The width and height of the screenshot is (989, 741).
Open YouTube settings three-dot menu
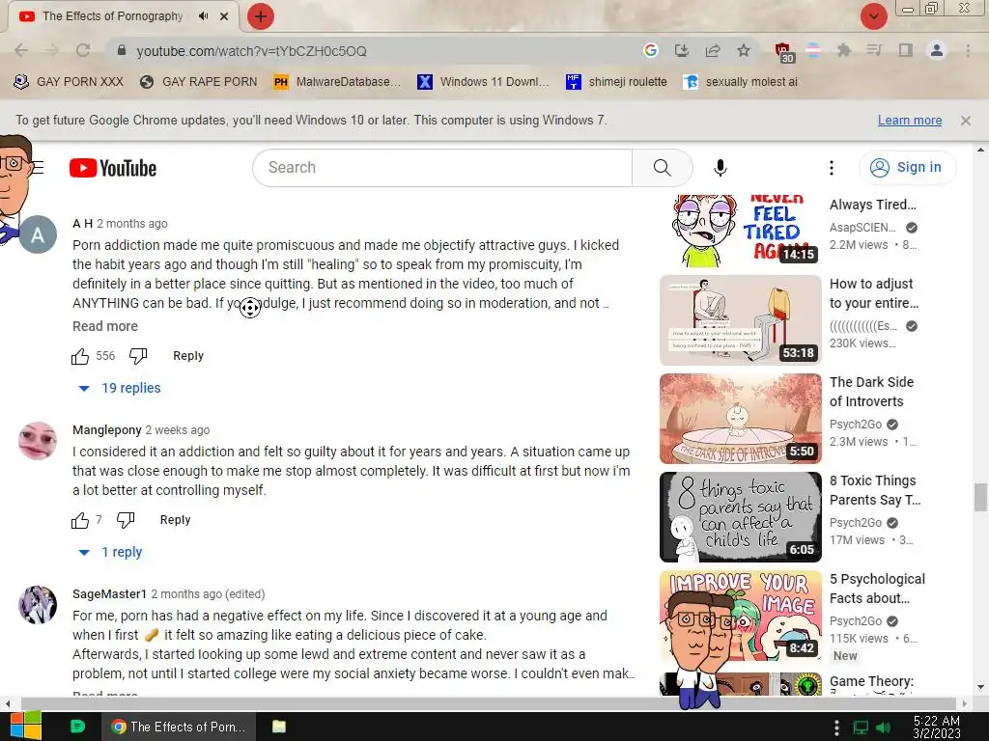point(832,168)
